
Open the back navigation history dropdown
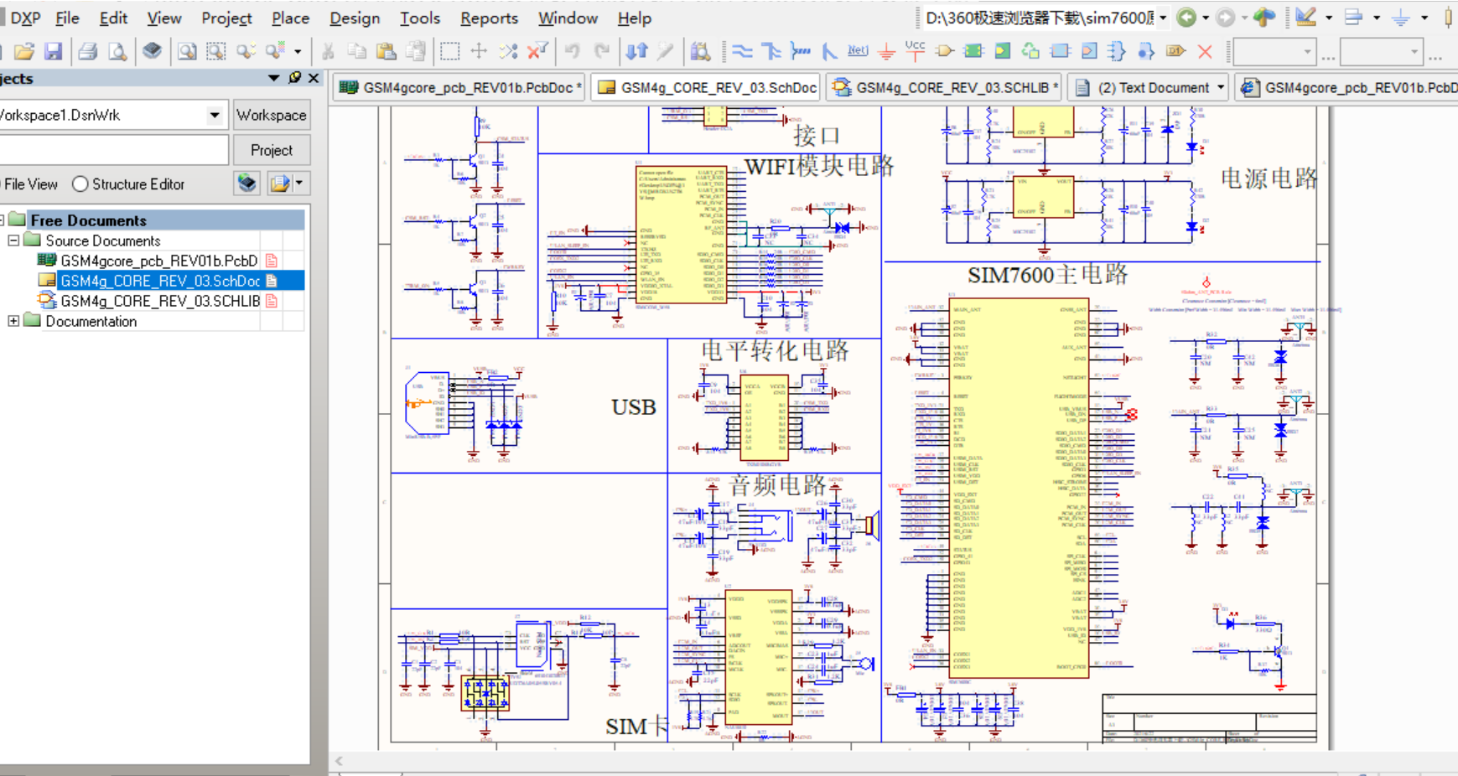[1206, 18]
